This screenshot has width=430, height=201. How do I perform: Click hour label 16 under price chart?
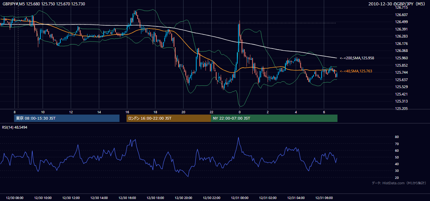tap(127, 112)
